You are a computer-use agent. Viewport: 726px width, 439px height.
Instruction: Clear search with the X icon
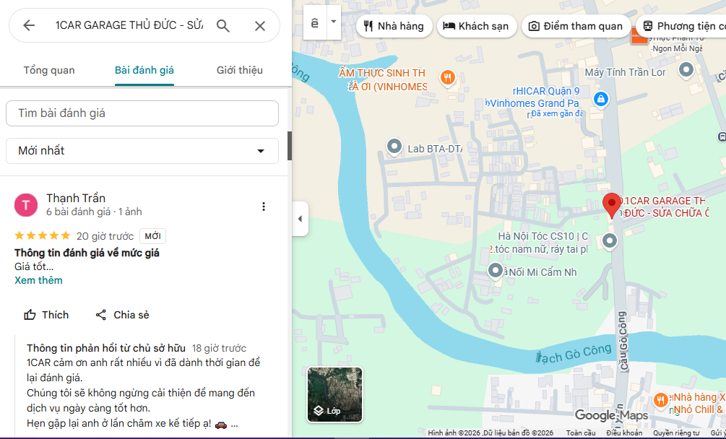tap(260, 26)
